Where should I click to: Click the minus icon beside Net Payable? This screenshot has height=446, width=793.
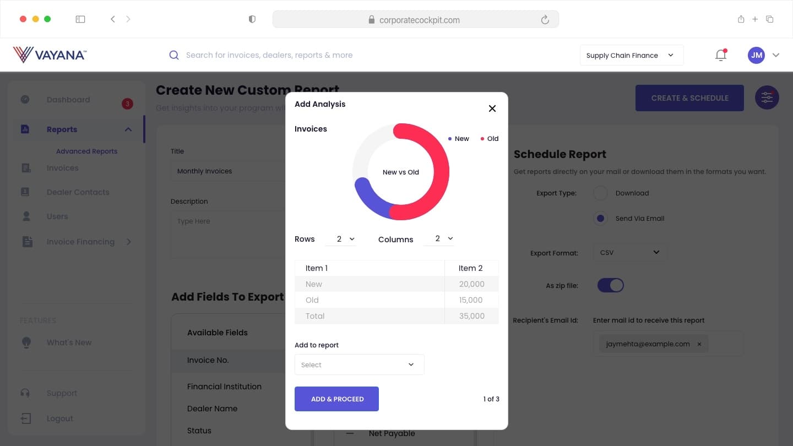tap(350, 433)
